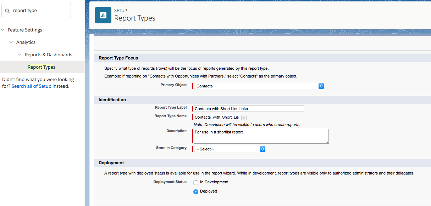The height and width of the screenshot is (206, 431).
Task: Click the Search all of Setup link
Action: point(31,86)
